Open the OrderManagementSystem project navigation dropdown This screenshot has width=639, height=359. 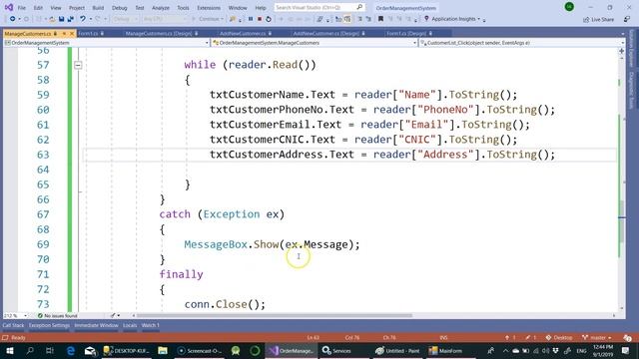tap(207, 43)
